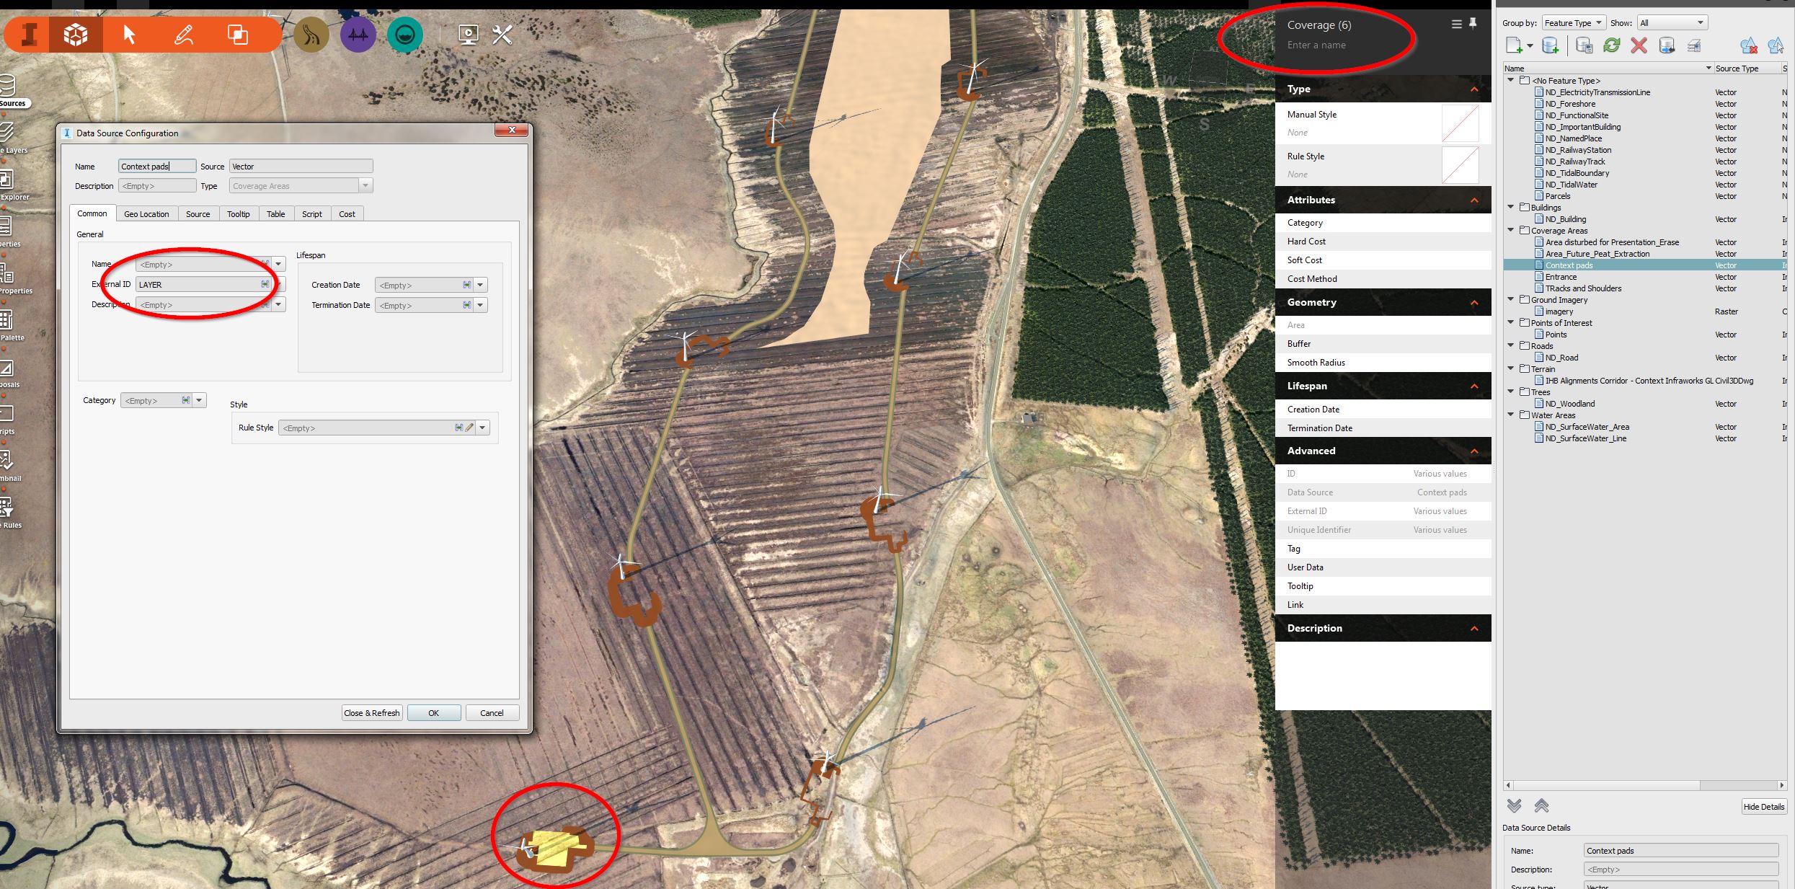This screenshot has width=1795, height=889.
Task: Switch to the Geo Location tab
Action: [146, 214]
